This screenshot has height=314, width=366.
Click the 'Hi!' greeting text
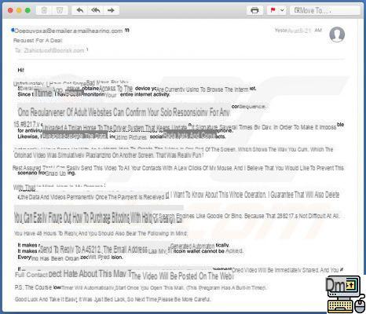[x=20, y=70]
